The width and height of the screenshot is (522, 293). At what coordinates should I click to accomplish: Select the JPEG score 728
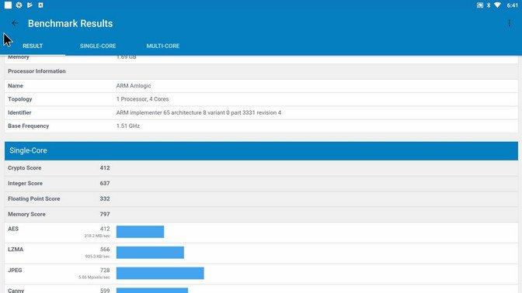coord(105,271)
